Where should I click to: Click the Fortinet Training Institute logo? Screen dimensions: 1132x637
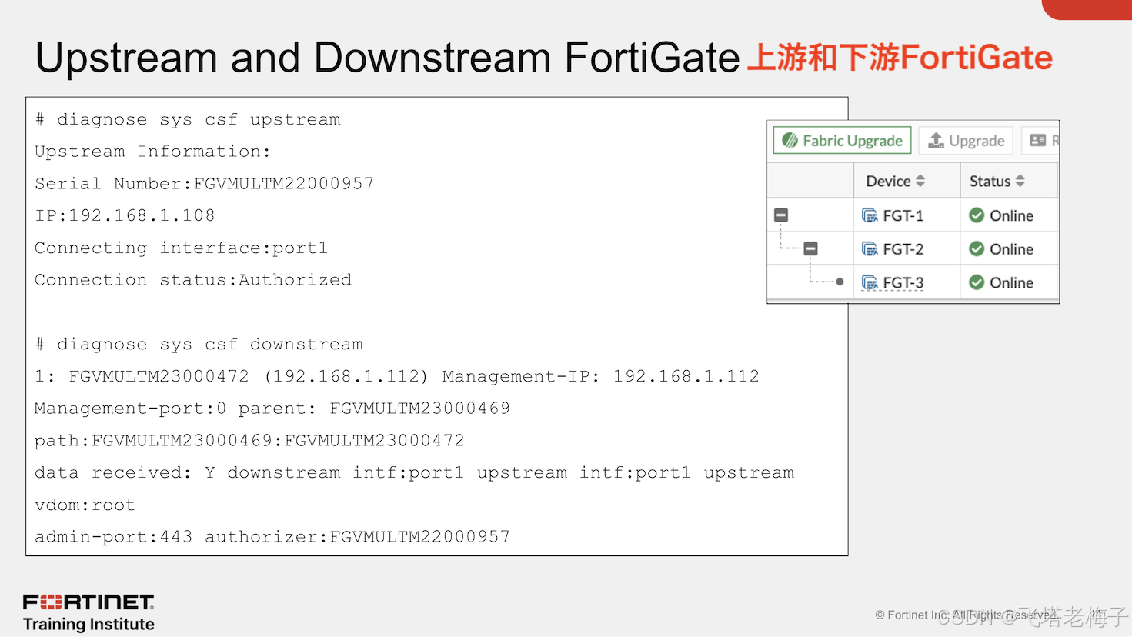point(88,612)
